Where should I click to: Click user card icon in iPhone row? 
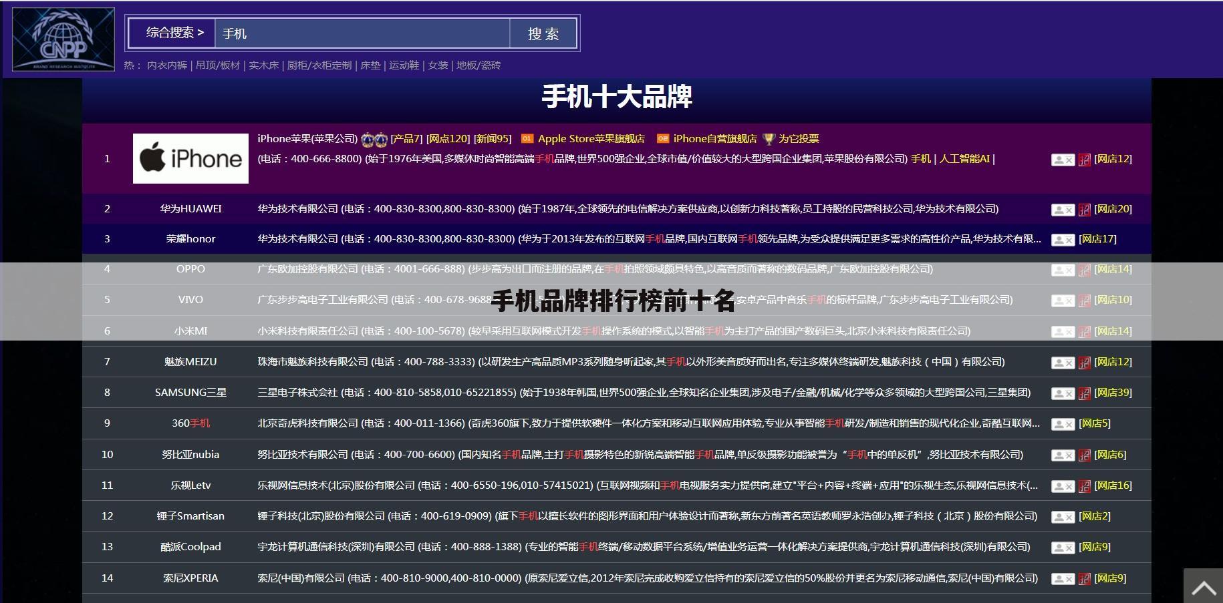(x=1063, y=160)
